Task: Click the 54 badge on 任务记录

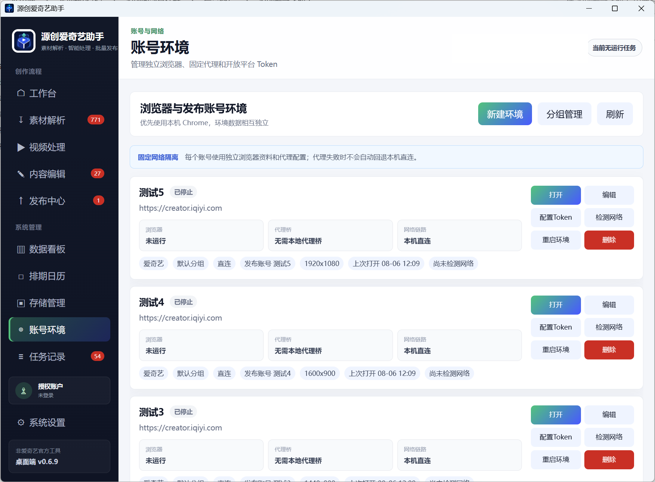Action: pos(97,356)
